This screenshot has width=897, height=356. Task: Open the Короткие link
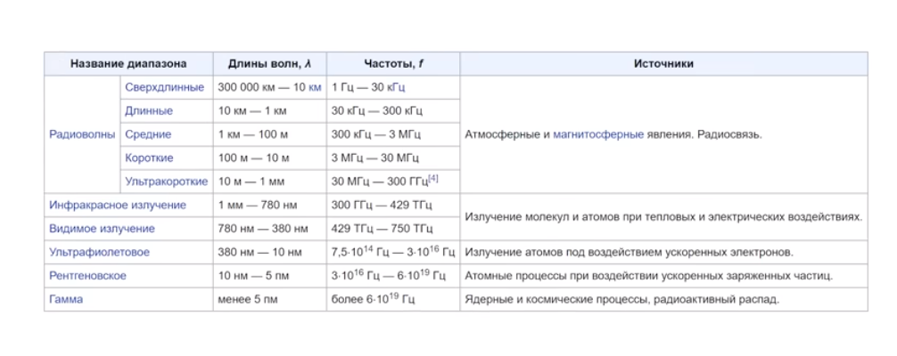(150, 158)
